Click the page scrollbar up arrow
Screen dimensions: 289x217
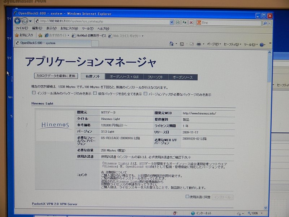tap(269, 52)
